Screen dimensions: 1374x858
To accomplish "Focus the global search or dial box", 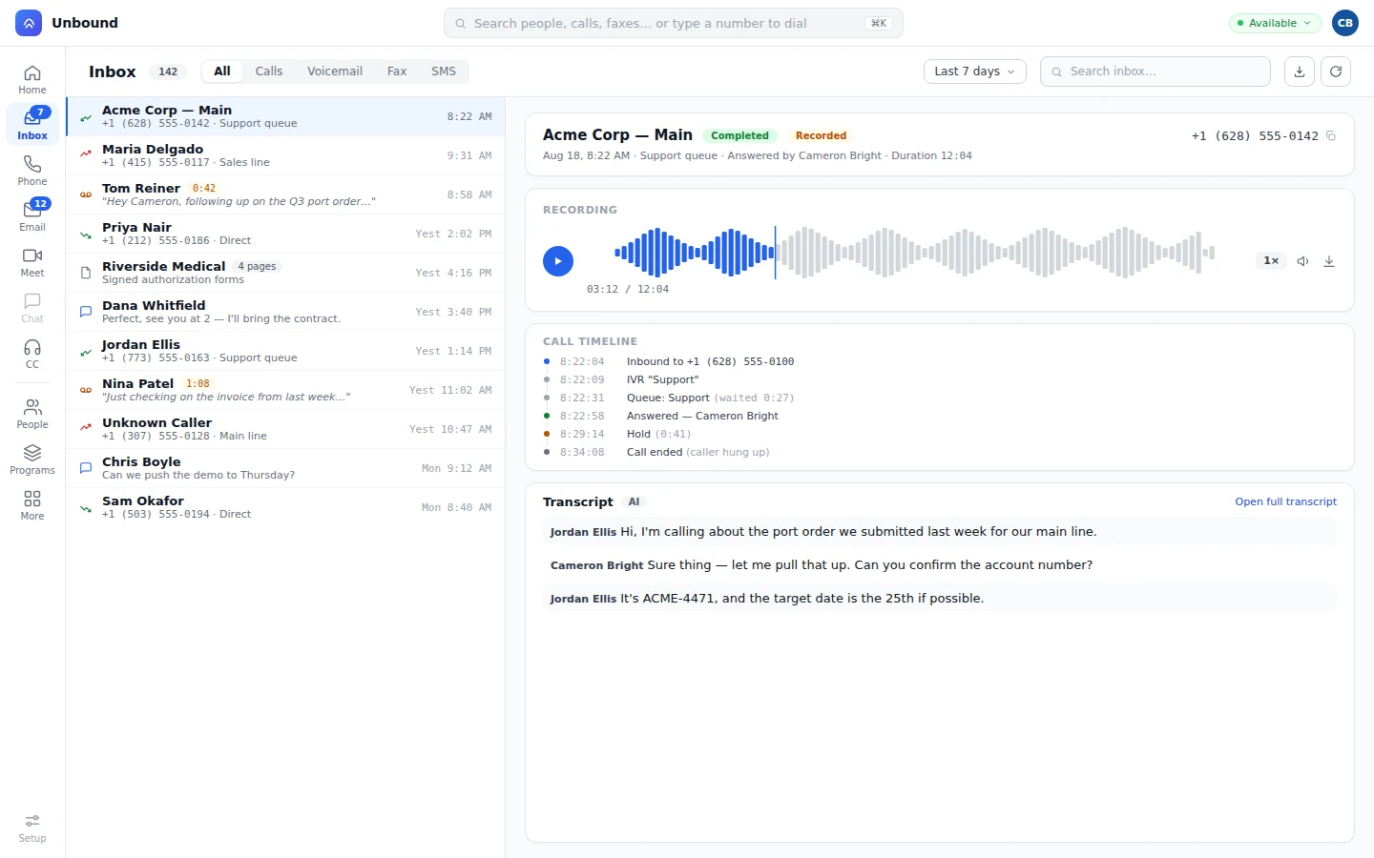I will pyautogui.click(x=673, y=23).
